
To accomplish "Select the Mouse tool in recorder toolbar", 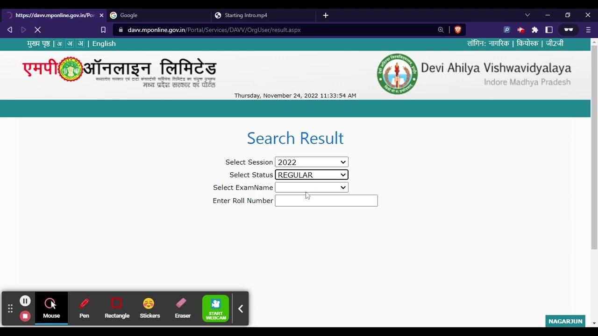I will [51, 308].
